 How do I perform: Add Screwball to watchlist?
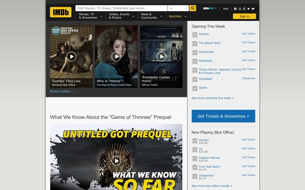tap(195, 80)
